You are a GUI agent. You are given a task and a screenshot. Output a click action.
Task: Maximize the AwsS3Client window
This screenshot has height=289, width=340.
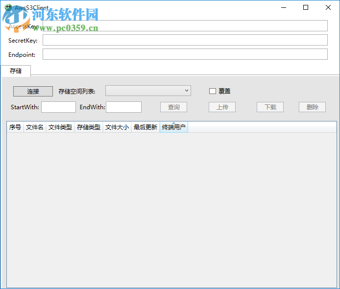pyautogui.click(x=306, y=7)
